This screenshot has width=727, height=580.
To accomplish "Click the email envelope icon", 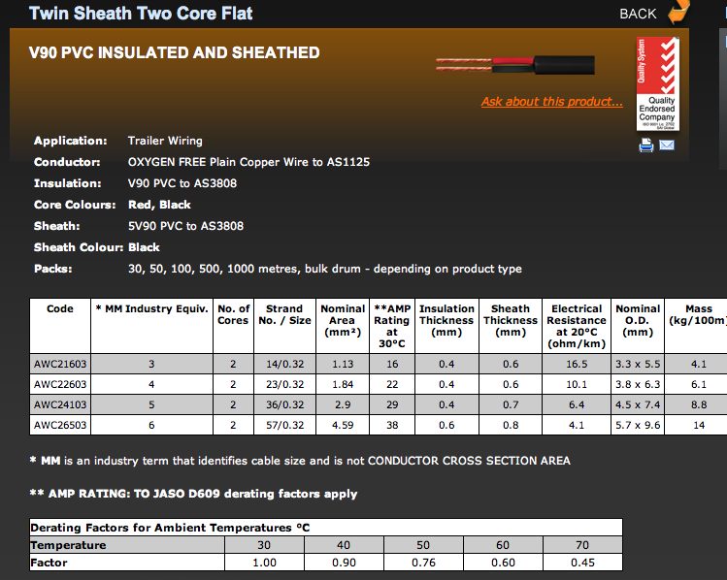I will (x=667, y=145).
